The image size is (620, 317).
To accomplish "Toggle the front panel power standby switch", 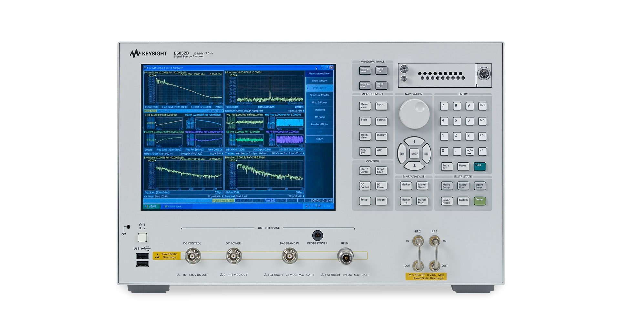I will [142, 238].
